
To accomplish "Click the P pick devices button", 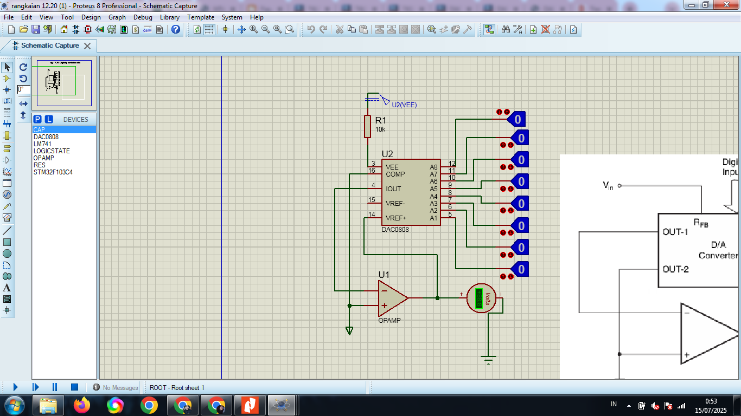I will (x=37, y=119).
